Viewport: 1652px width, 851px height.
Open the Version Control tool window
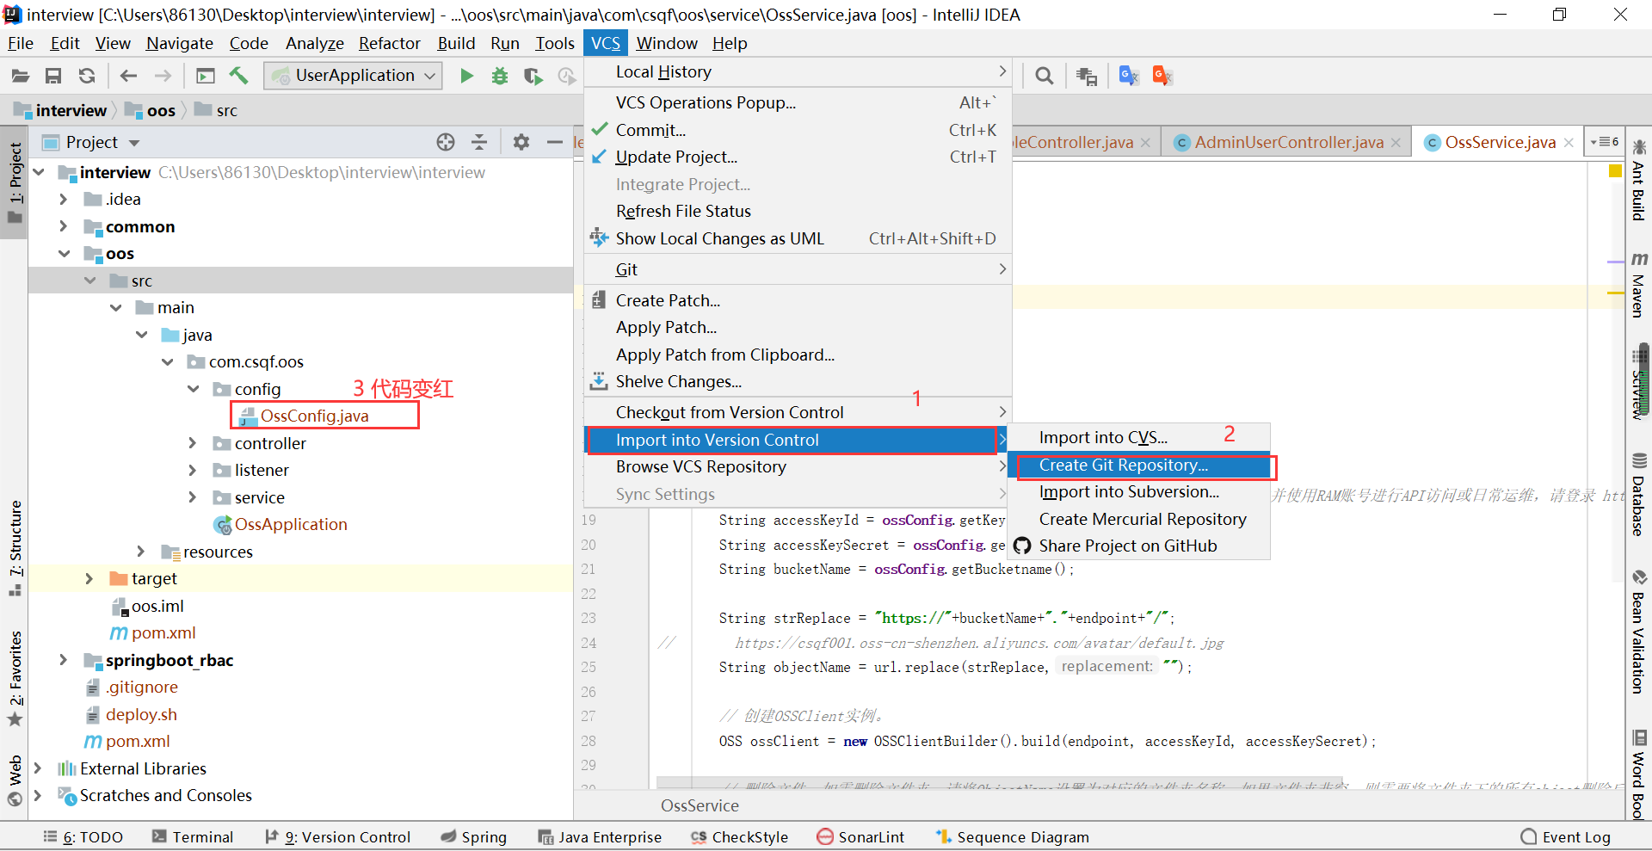(337, 837)
